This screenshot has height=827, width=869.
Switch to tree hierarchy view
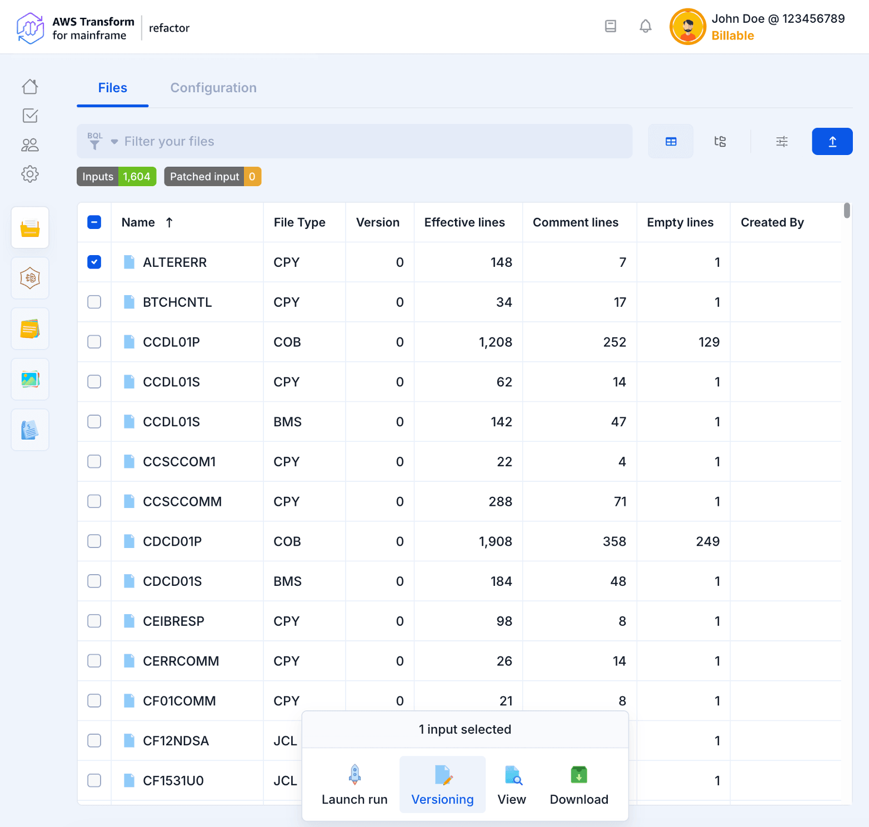coord(720,142)
